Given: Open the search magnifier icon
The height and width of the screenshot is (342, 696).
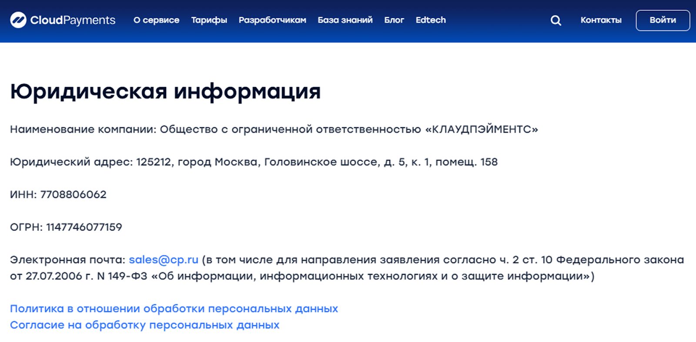Looking at the screenshot, I should pyautogui.click(x=555, y=20).
